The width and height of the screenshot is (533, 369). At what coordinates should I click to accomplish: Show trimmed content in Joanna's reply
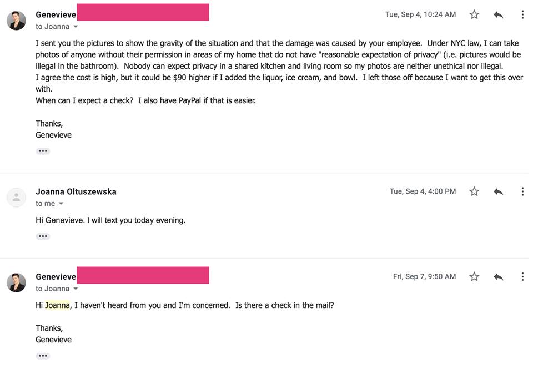tap(43, 236)
